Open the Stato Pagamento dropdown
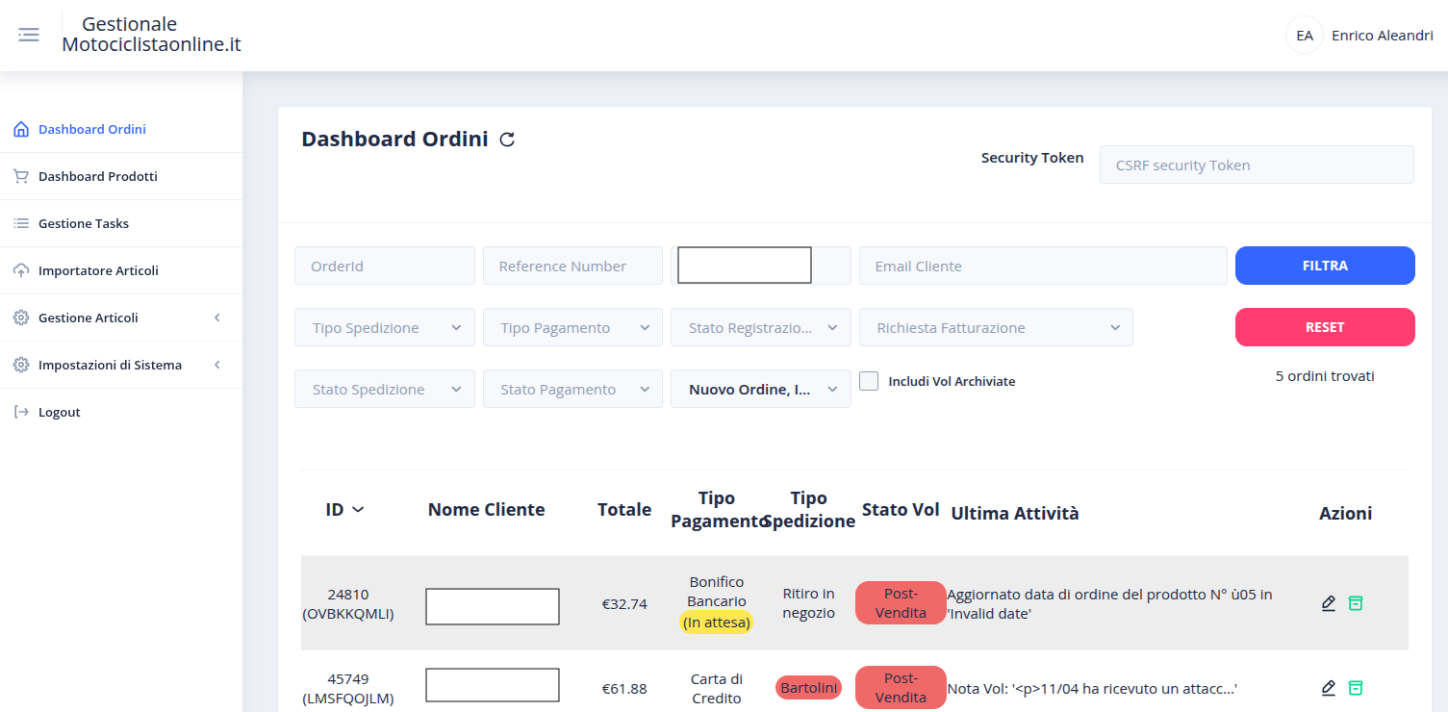This screenshot has width=1448, height=712. pyautogui.click(x=572, y=389)
